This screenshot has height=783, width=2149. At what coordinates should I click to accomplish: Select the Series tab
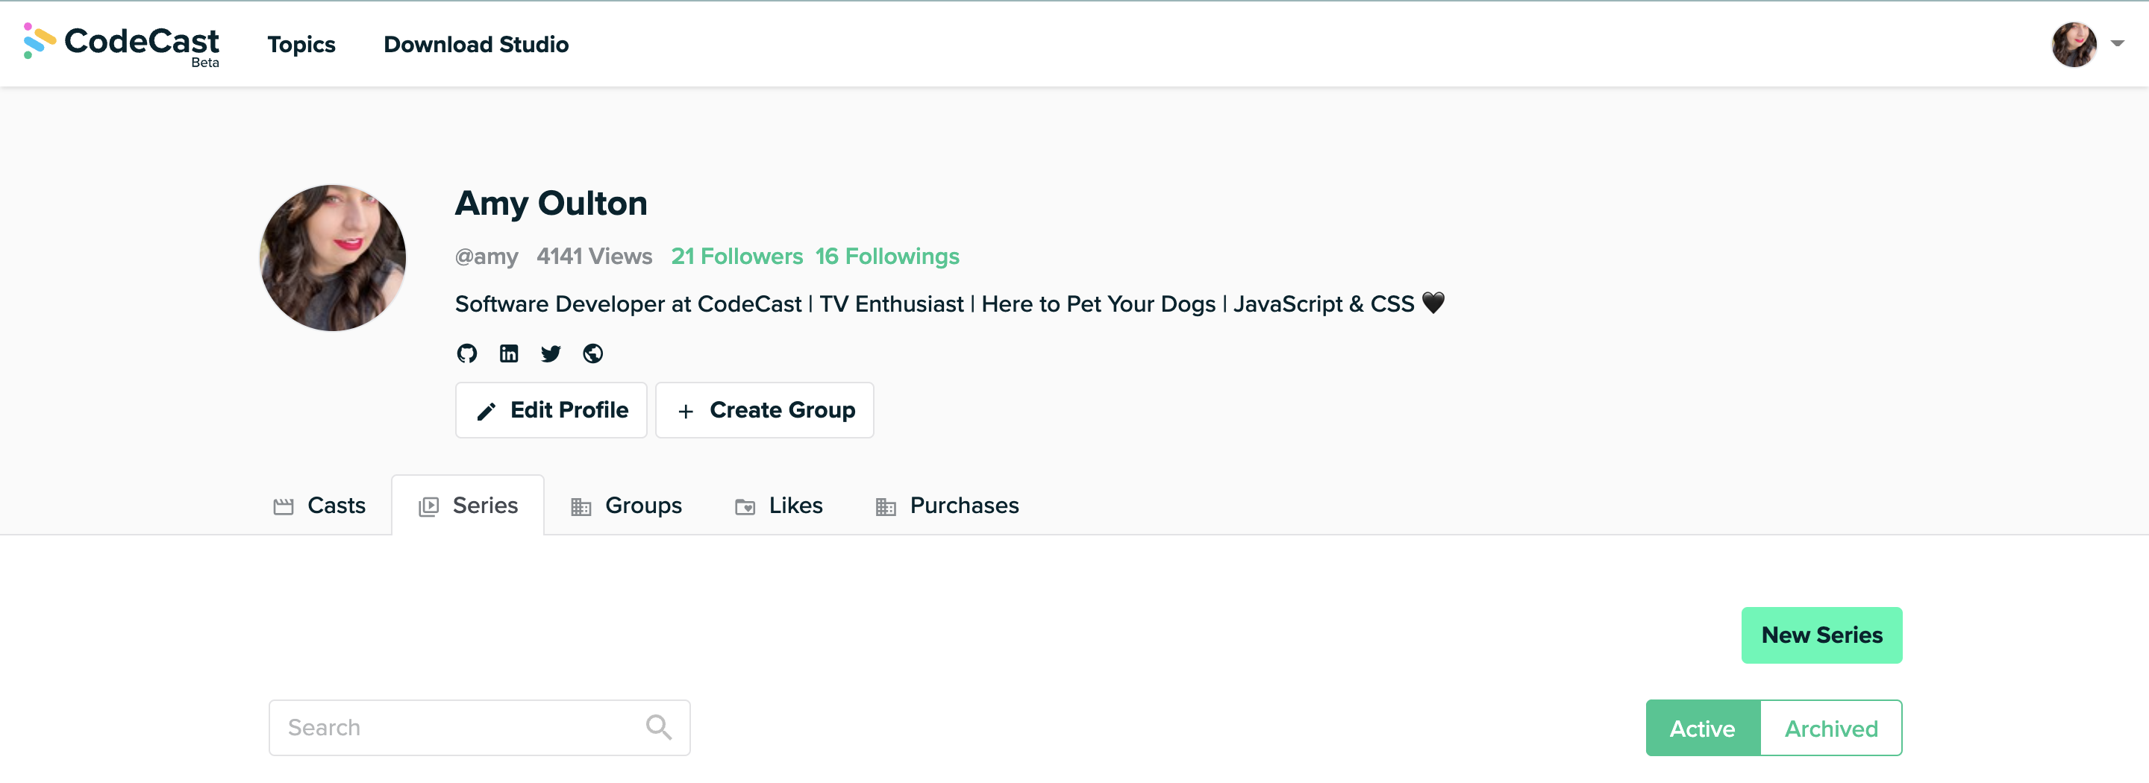[468, 506]
